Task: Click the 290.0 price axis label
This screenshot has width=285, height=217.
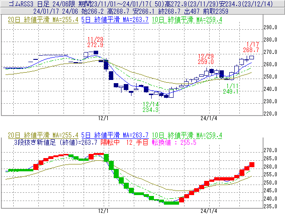Action: click(x=270, y=27)
